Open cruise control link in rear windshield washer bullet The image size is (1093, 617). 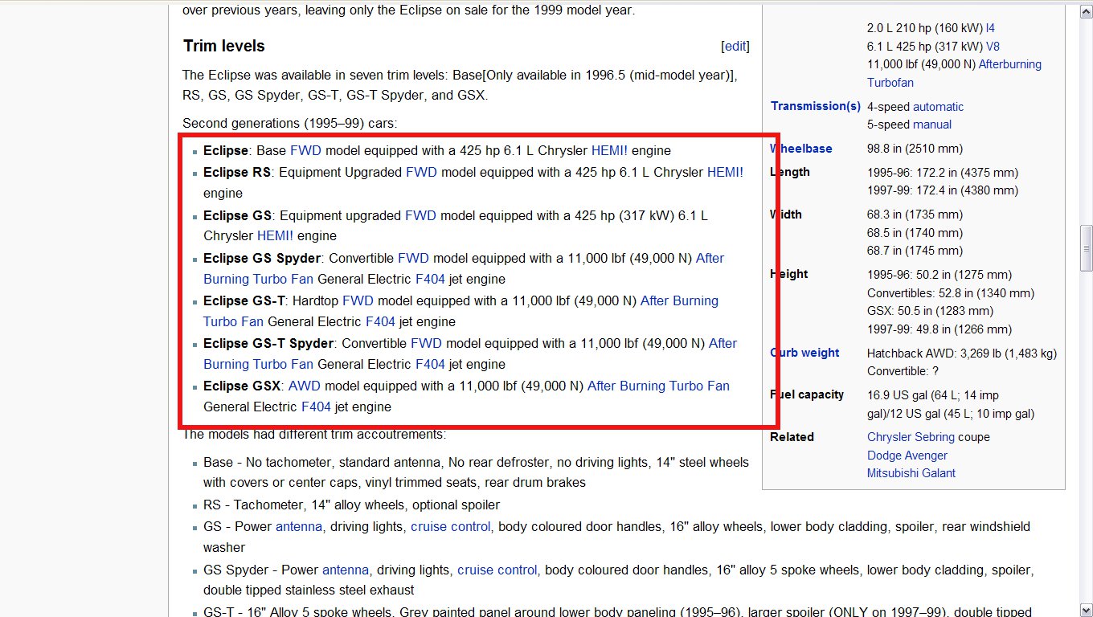coord(452,527)
